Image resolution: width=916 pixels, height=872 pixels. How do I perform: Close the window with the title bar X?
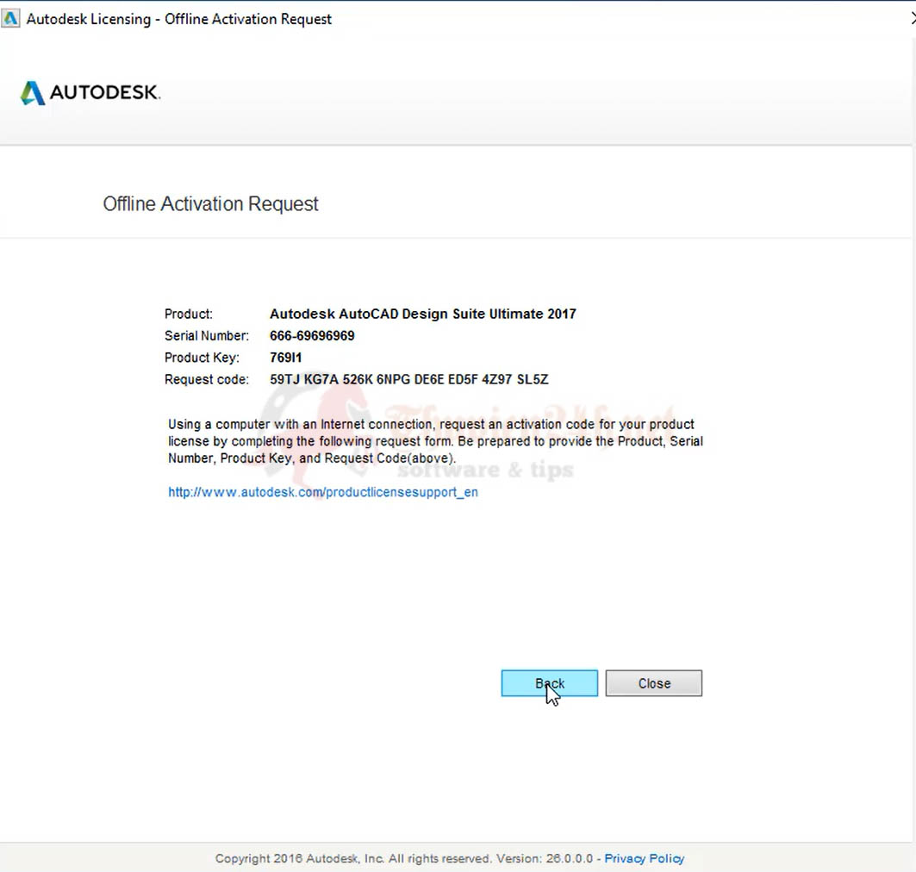(x=912, y=18)
